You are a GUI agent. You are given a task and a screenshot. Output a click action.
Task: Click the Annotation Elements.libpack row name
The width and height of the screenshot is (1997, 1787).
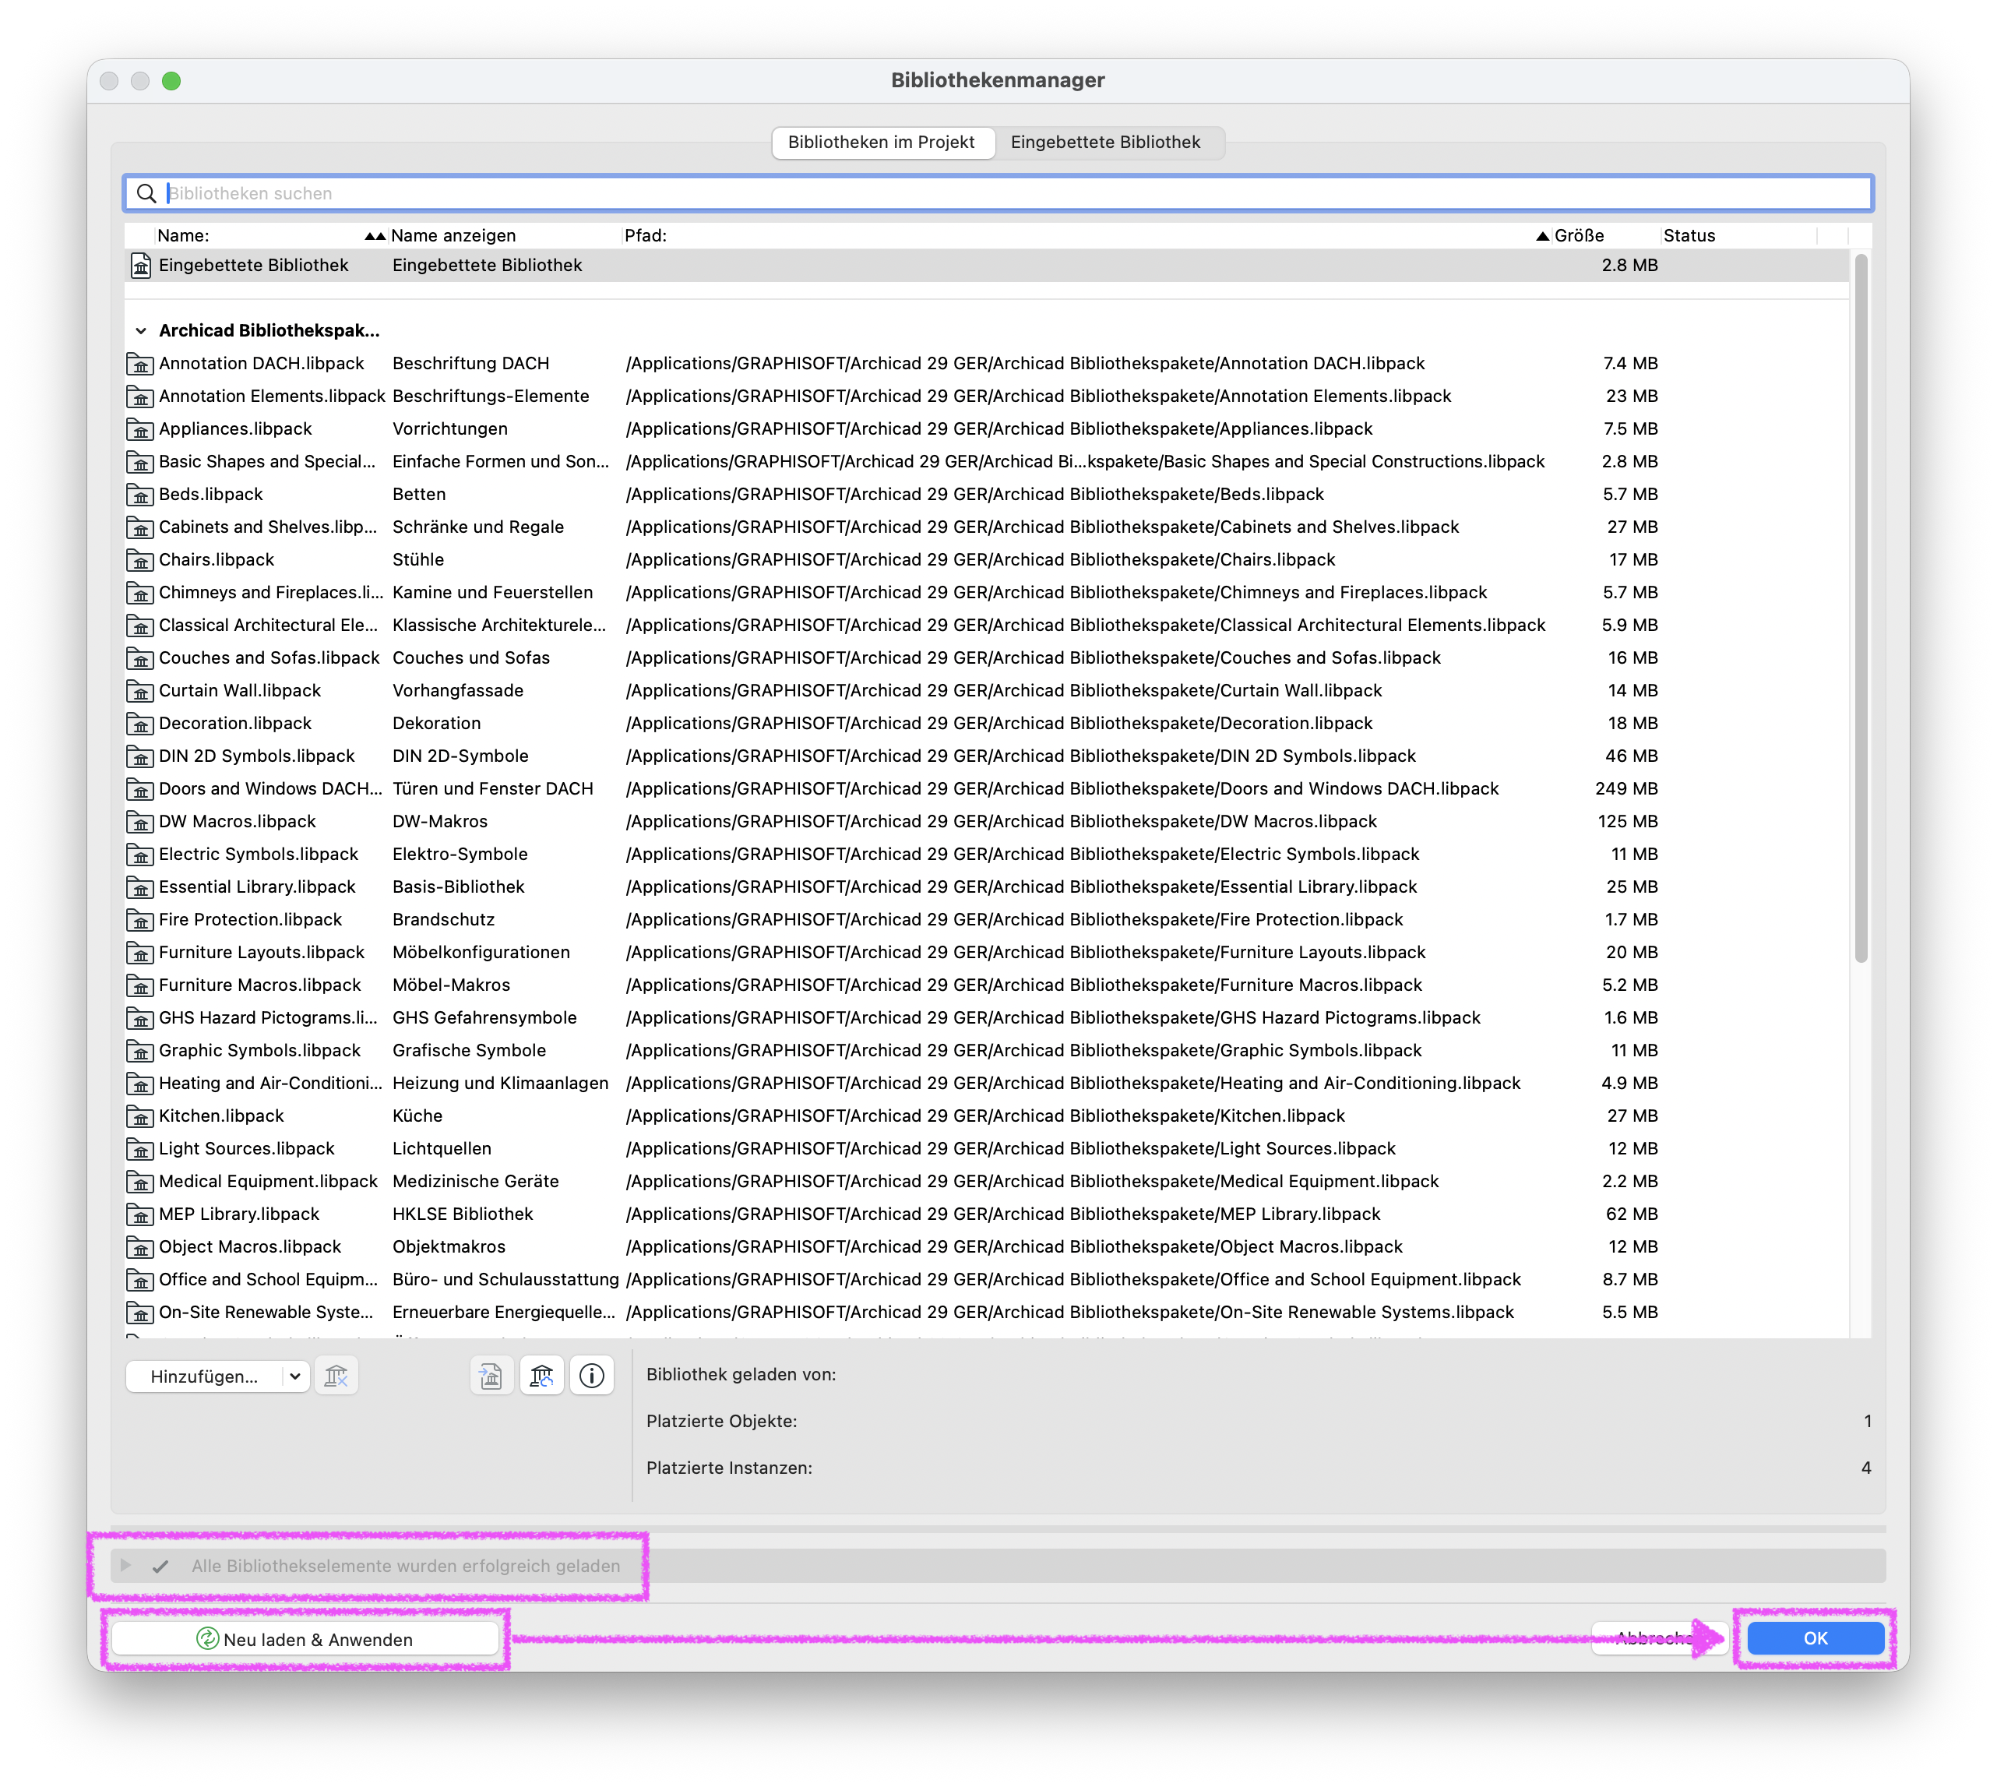(272, 396)
